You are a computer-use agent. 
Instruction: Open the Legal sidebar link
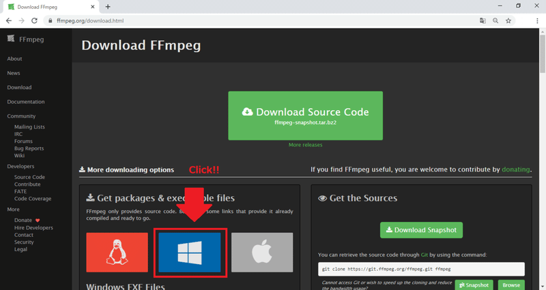coord(20,249)
